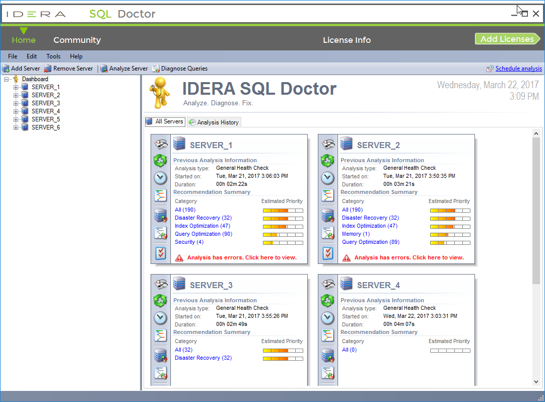Click the scroll-down arrow of the server list
Image resolution: width=545 pixels, height=402 pixels.
pos(536,382)
